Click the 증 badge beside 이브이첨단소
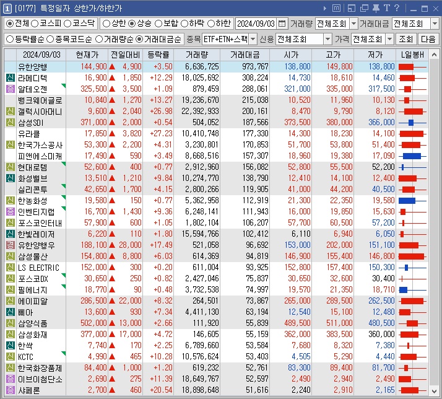 [x=11, y=379]
